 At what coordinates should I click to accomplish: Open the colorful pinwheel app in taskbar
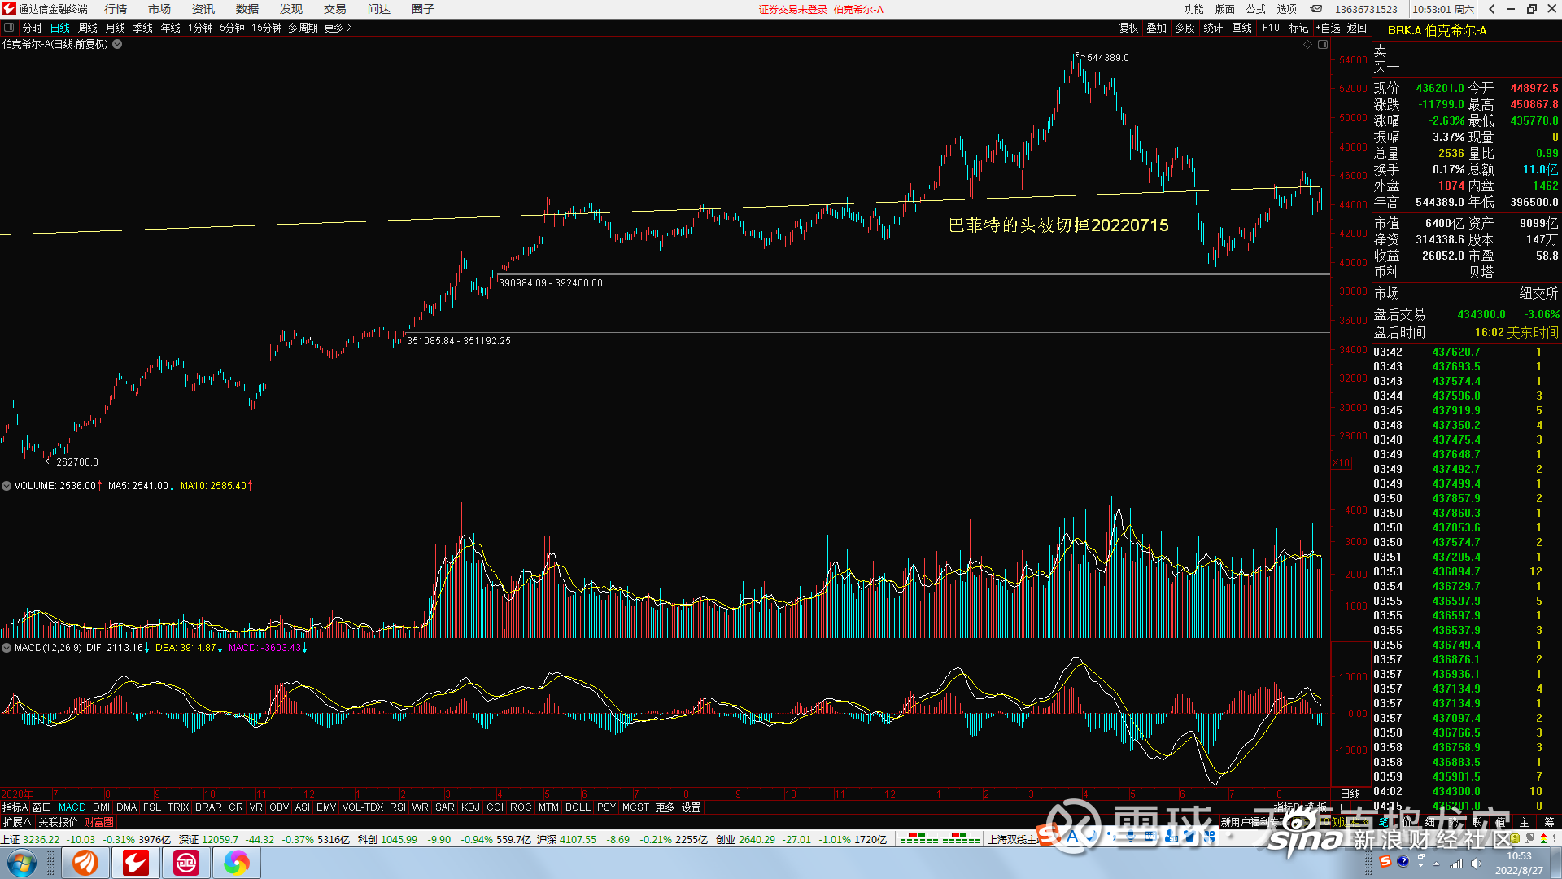tap(237, 863)
